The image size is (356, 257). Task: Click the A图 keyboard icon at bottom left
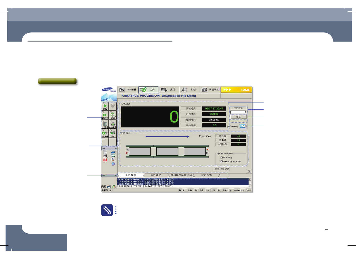[103, 187]
